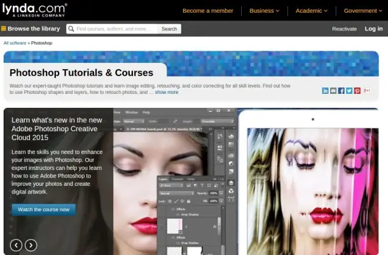This screenshot has width=388, height=255.
Task: Share page on Facebook icon
Action: coord(341,91)
